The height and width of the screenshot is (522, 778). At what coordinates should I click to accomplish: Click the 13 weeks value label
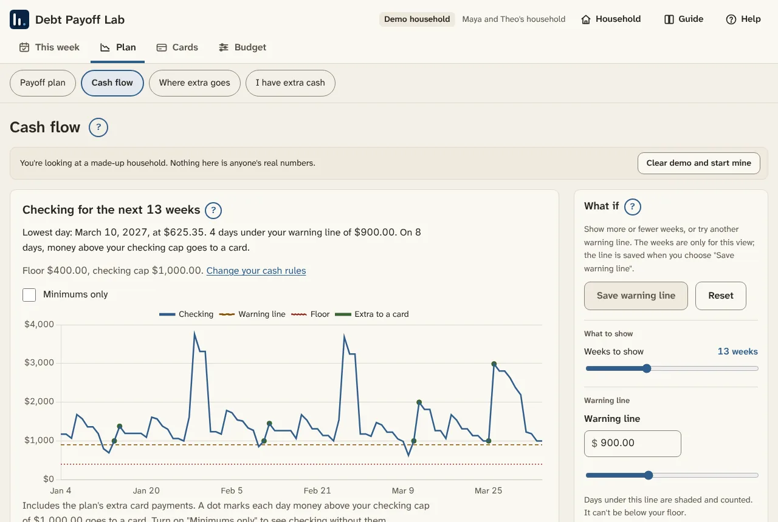(x=738, y=351)
